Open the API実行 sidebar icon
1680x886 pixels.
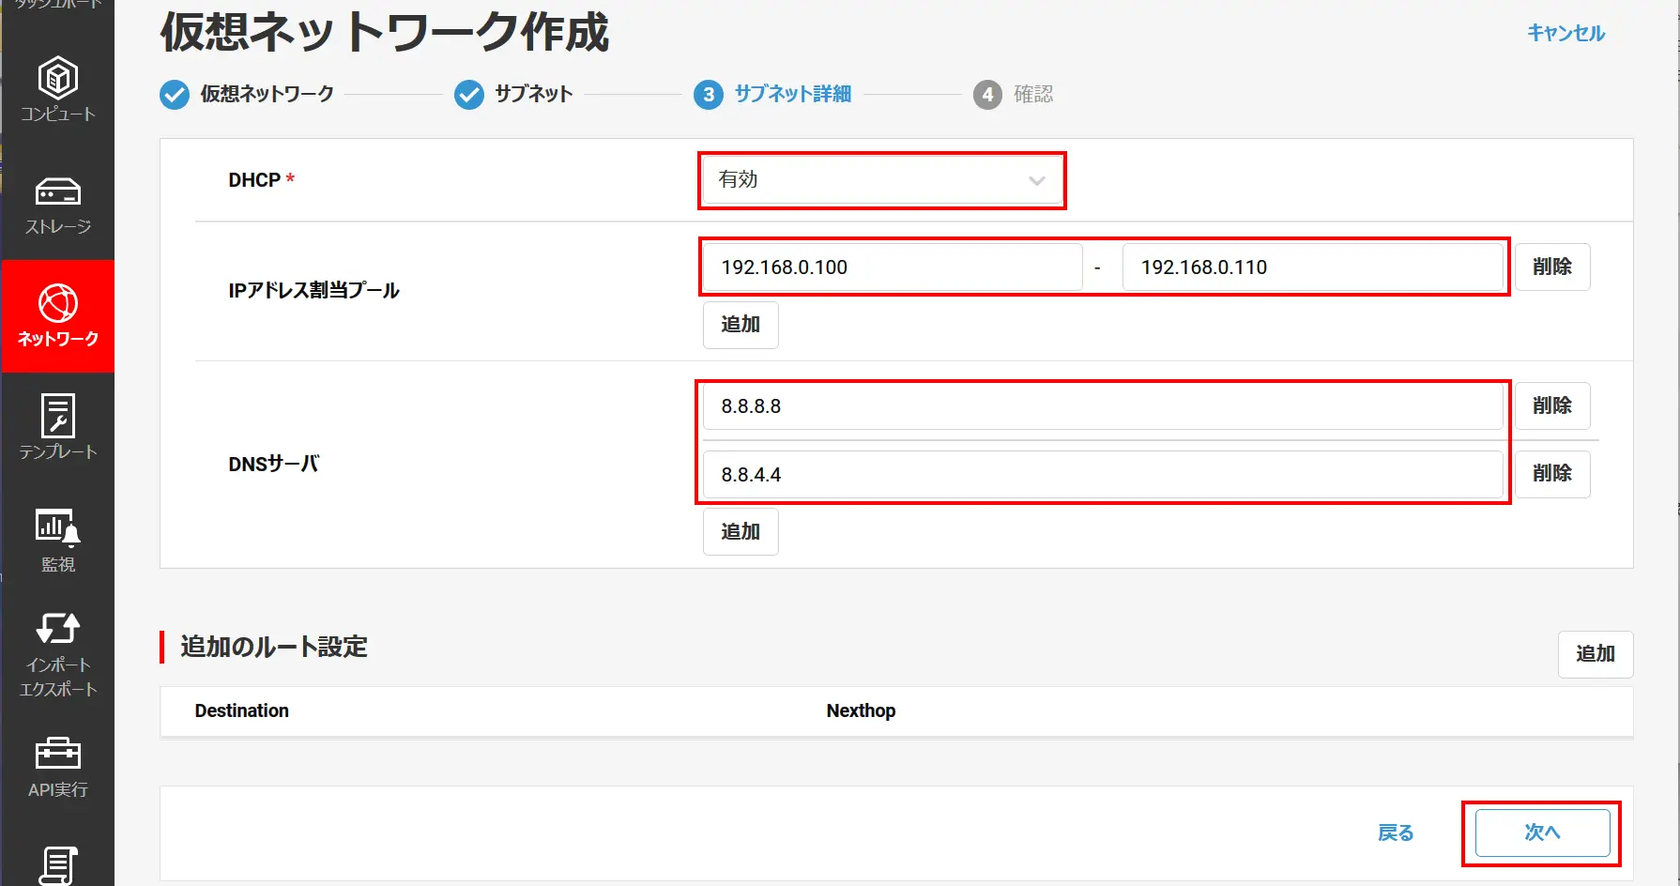pos(58,767)
